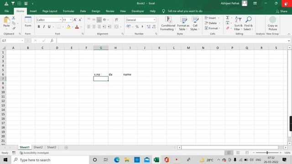Click the save icon in Quick Access Toolbar
This screenshot has width=292, height=164.
pyautogui.click(x=26, y=3)
